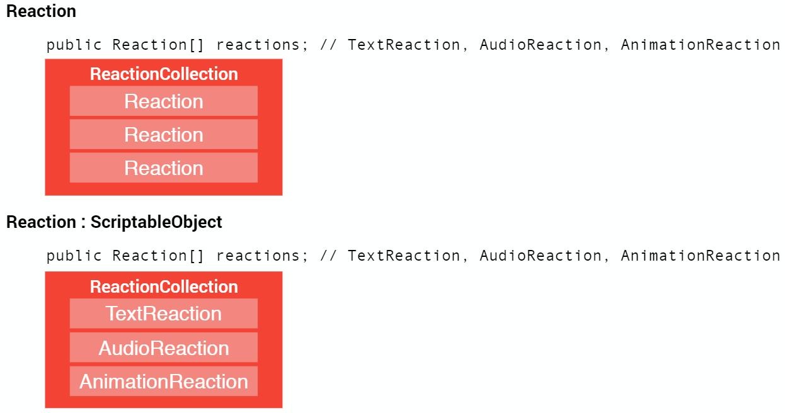The width and height of the screenshot is (785, 413).
Task: Click the last Reaction box in upper diagram
Action: point(163,168)
